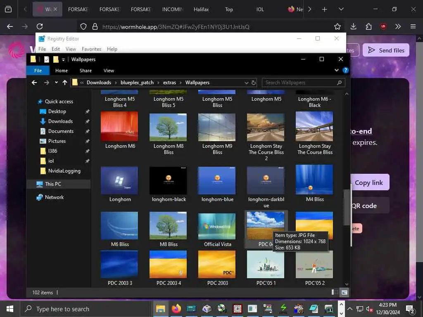
Task: Click the file list vertical scrollbar thumb
Action: 347,207
